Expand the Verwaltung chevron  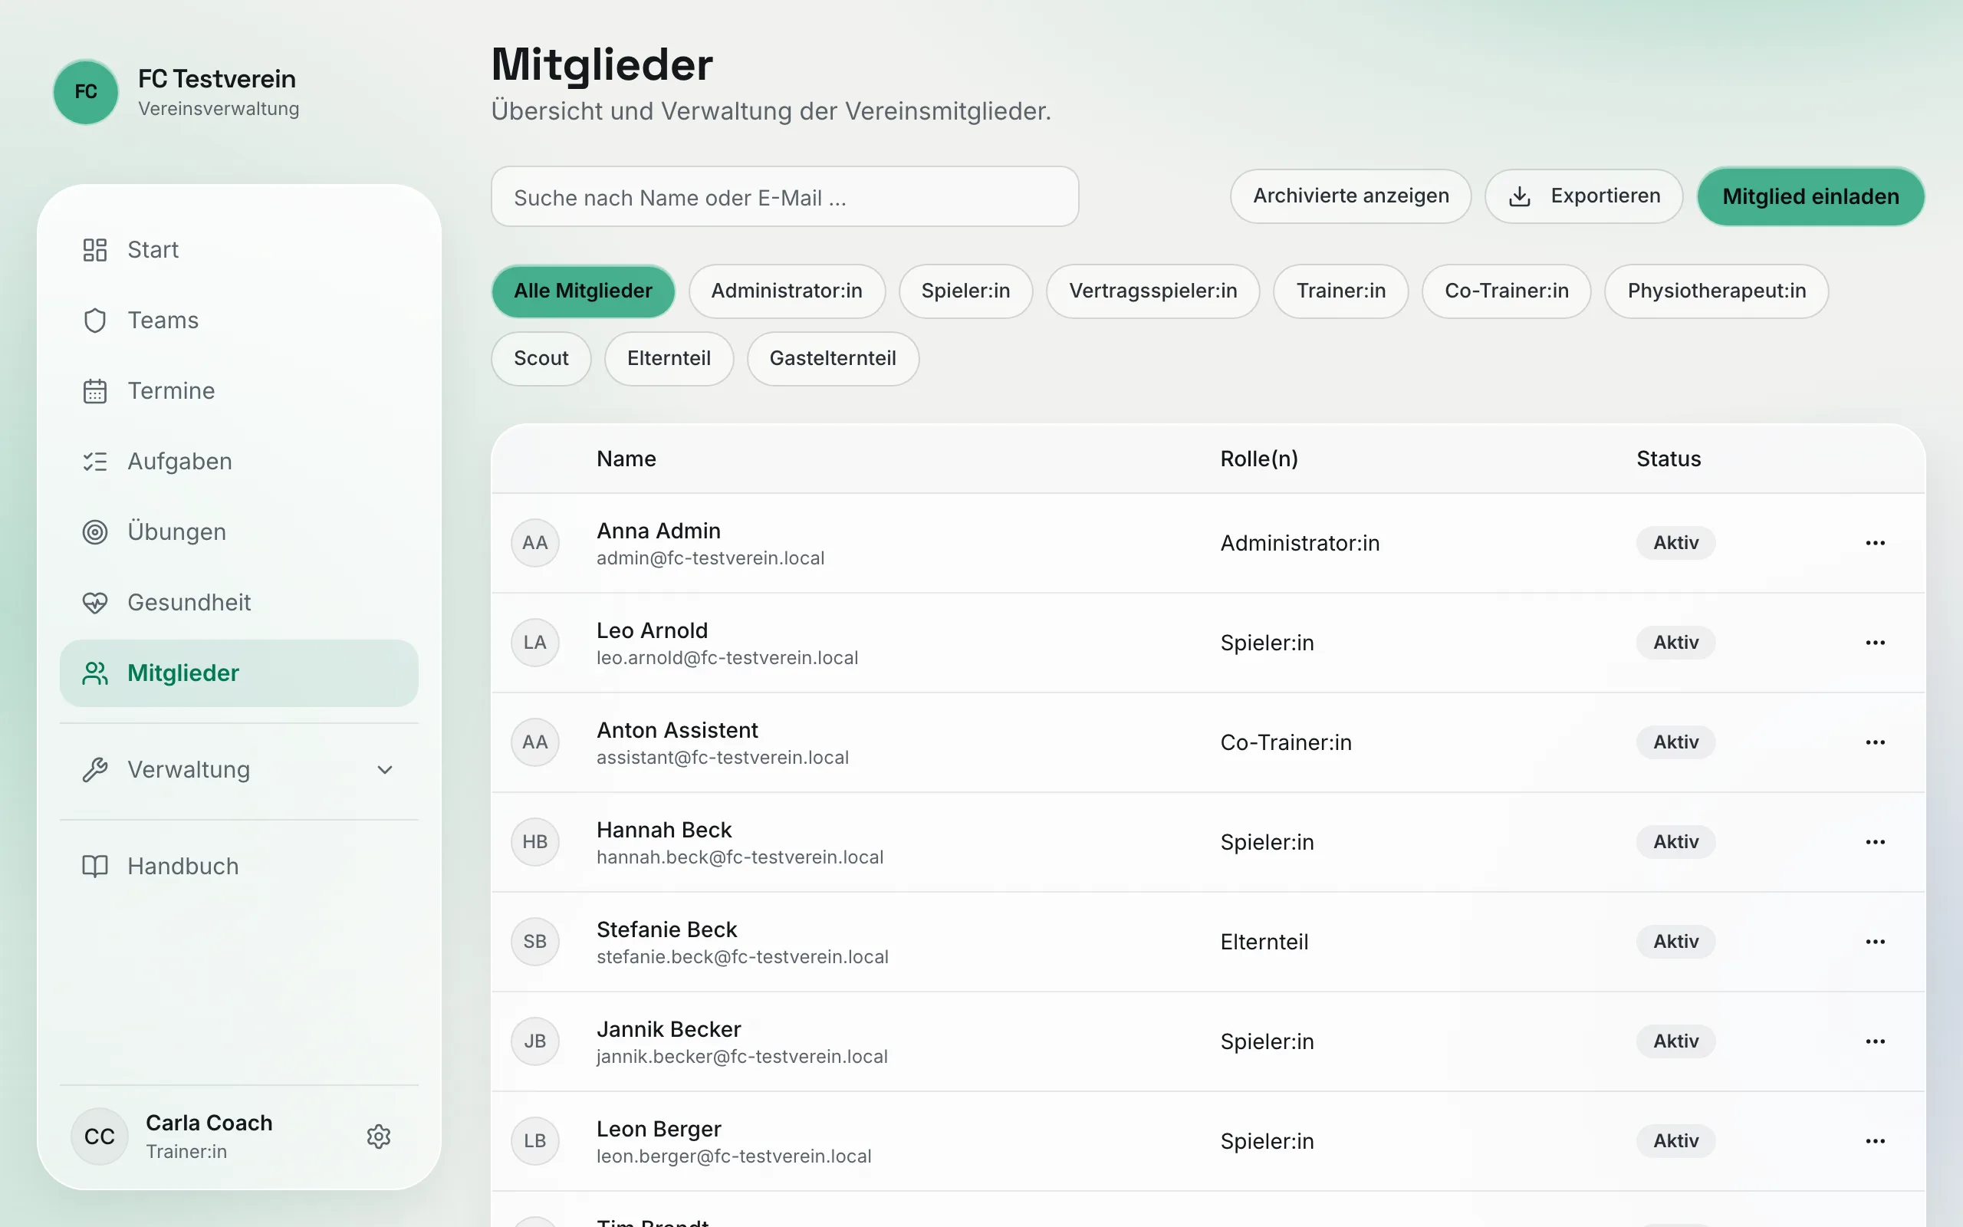[x=385, y=770]
